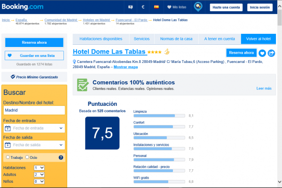Open the Hotel Dome Las Tablas title link
This screenshot has width=282, height=188.
coord(109,52)
